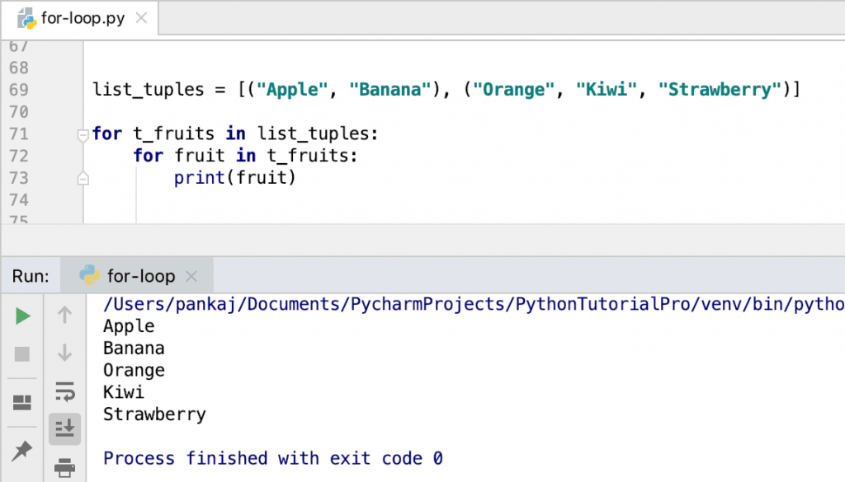Screen dimensions: 845x482
Task: Click the Stop process icon
Action: click(22, 353)
